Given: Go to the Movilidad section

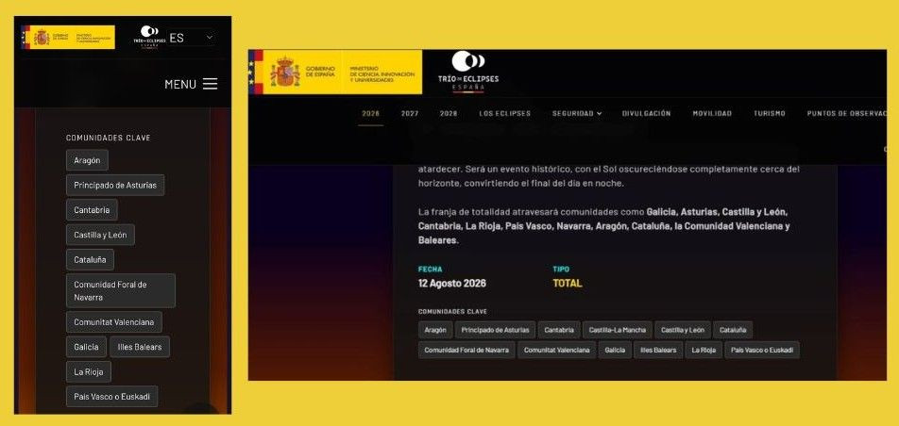Looking at the screenshot, I should tap(712, 114).
